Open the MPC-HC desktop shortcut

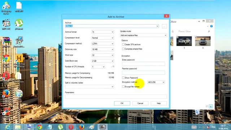[x=6, y=25]
